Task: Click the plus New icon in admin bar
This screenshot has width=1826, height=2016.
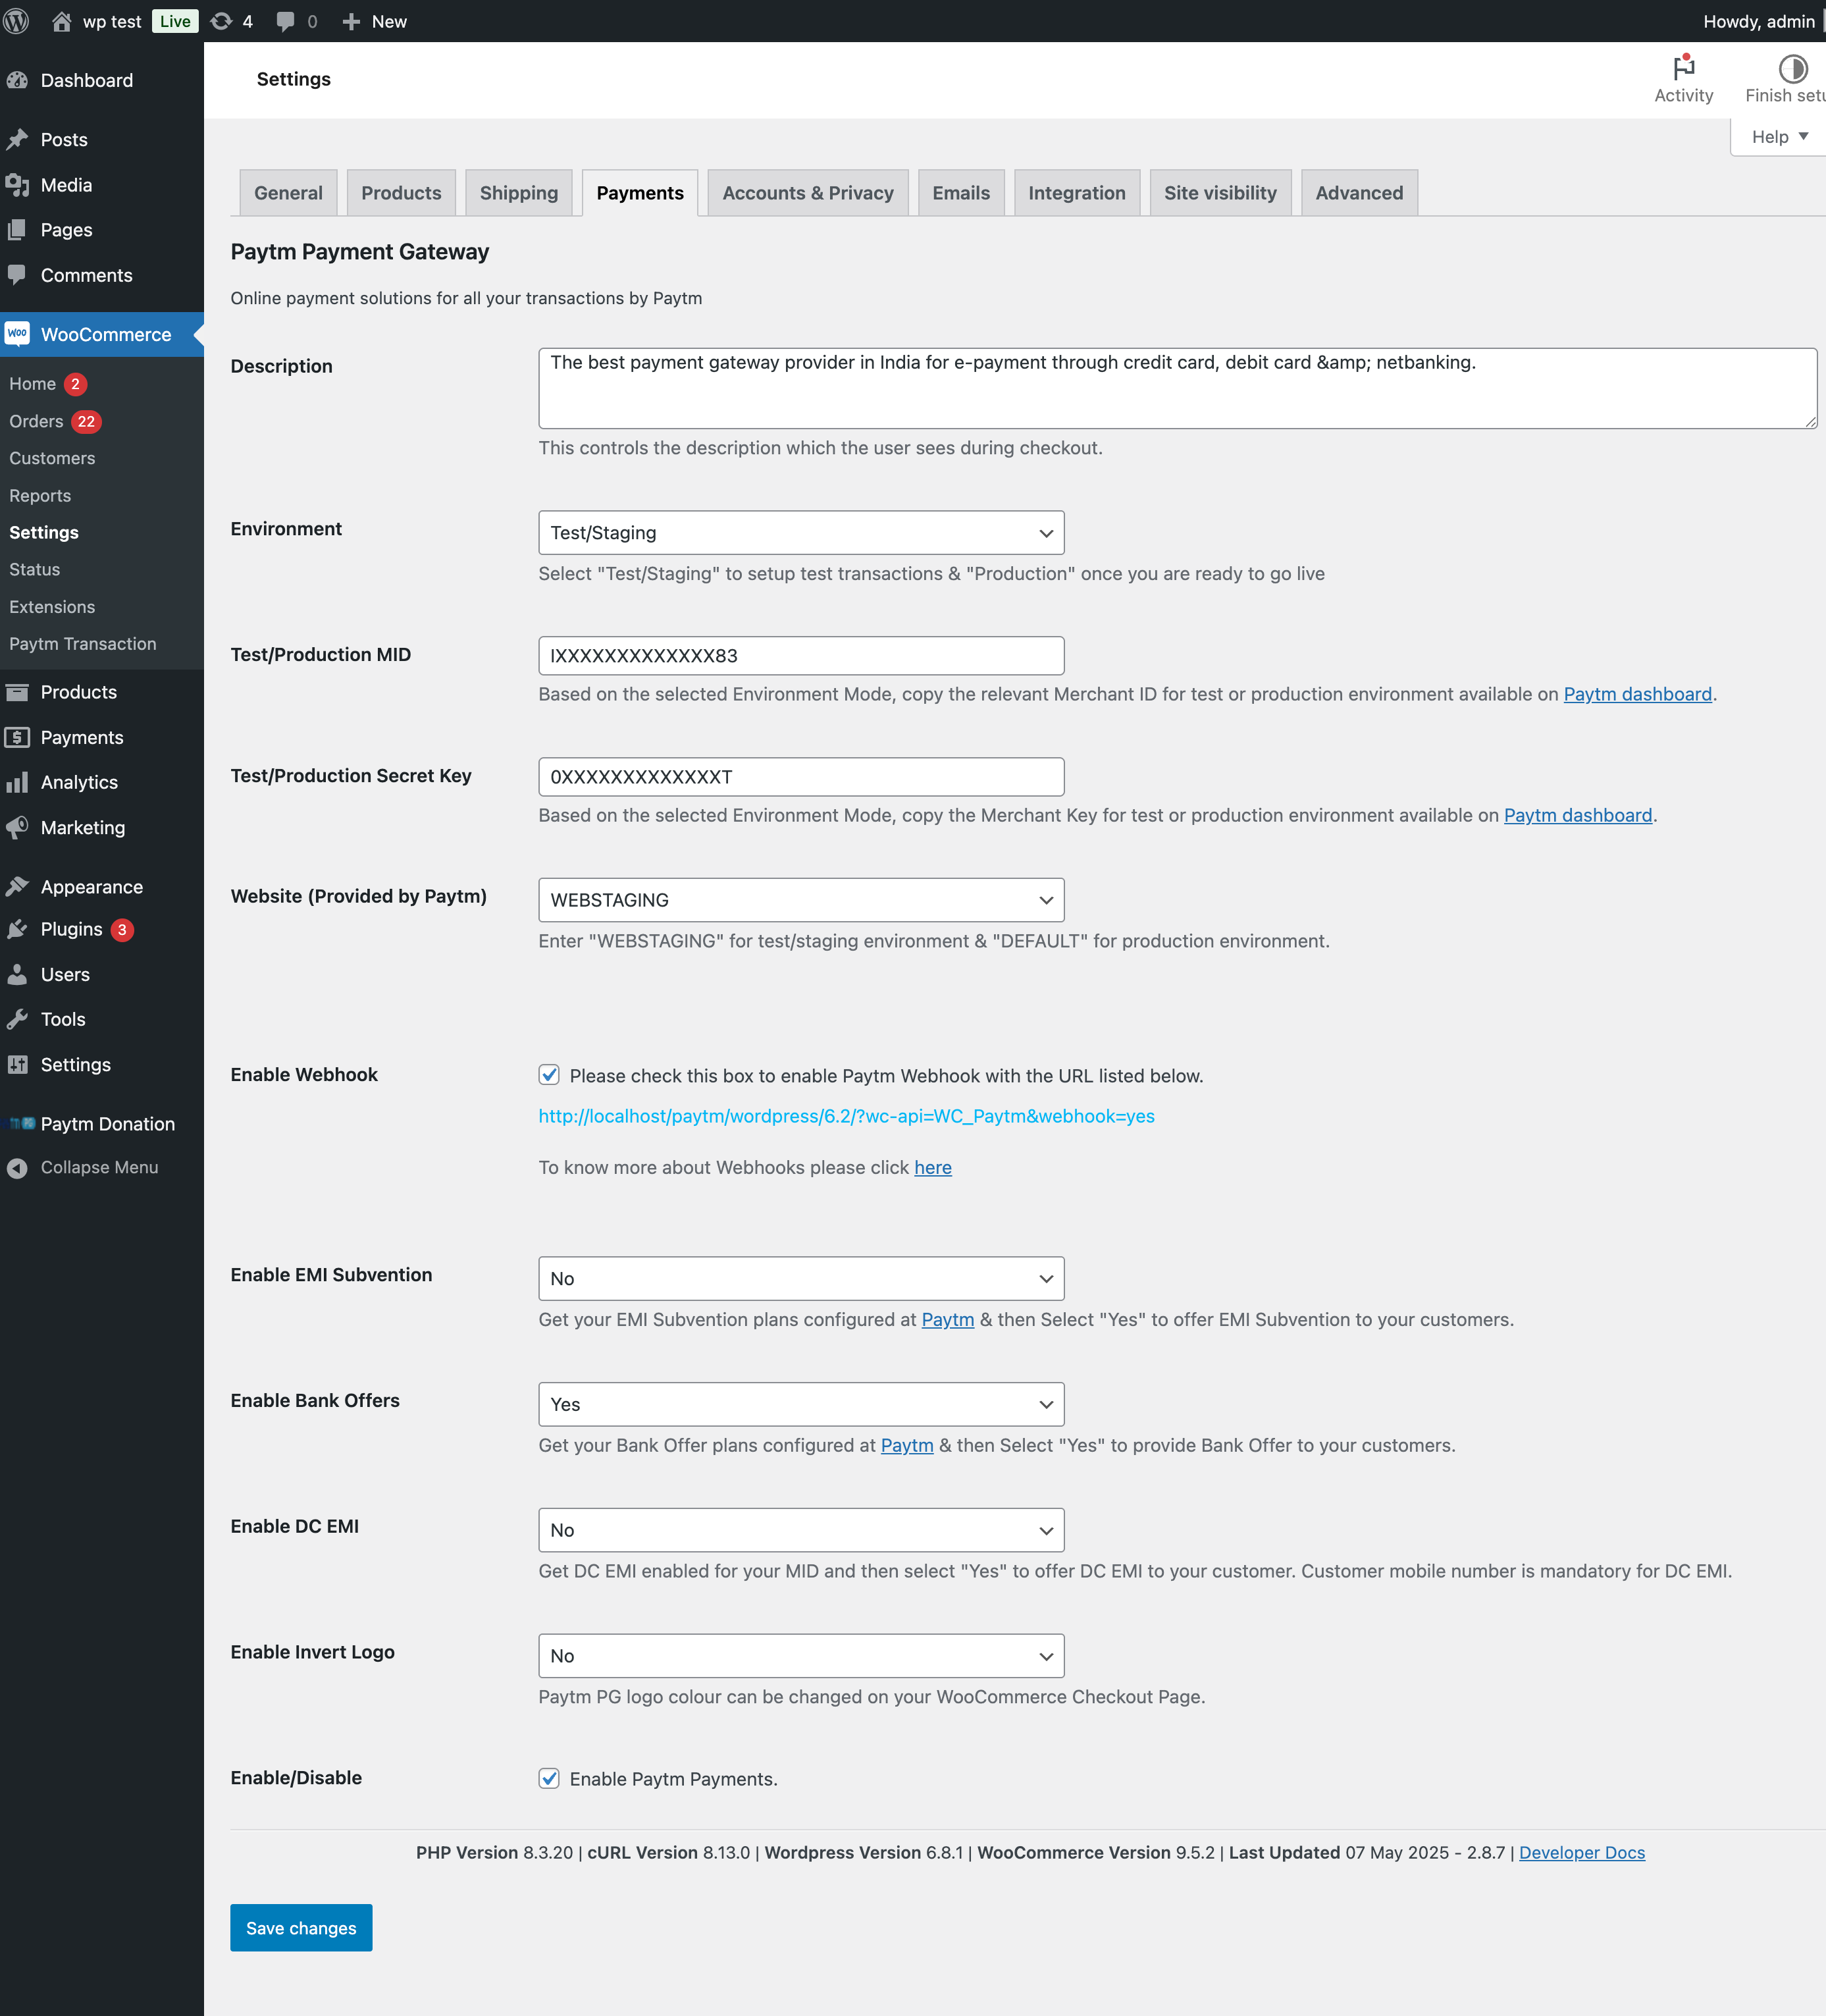Action: point(351,21)
